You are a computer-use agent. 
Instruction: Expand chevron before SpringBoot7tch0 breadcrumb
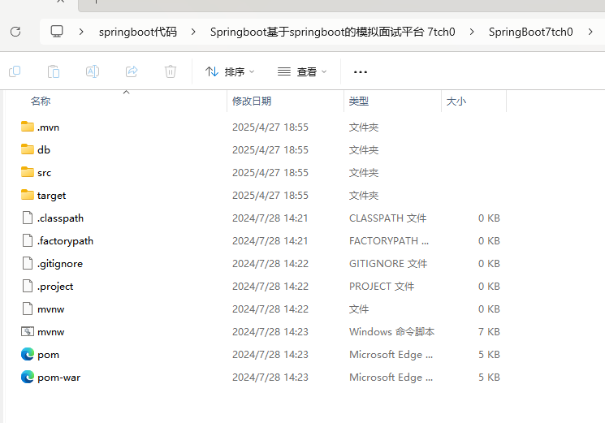click(x=472, y=32)
